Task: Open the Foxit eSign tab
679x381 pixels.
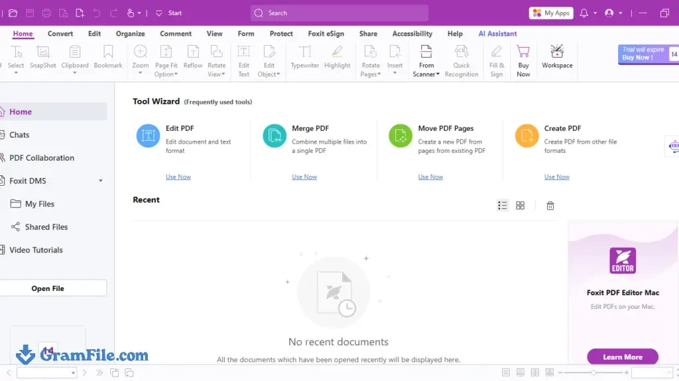Action: (x=326, y=34)
